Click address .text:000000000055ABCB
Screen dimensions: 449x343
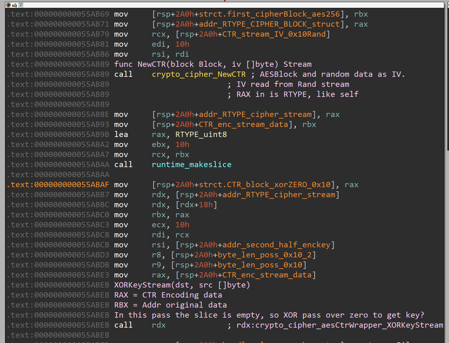[58, 245]
